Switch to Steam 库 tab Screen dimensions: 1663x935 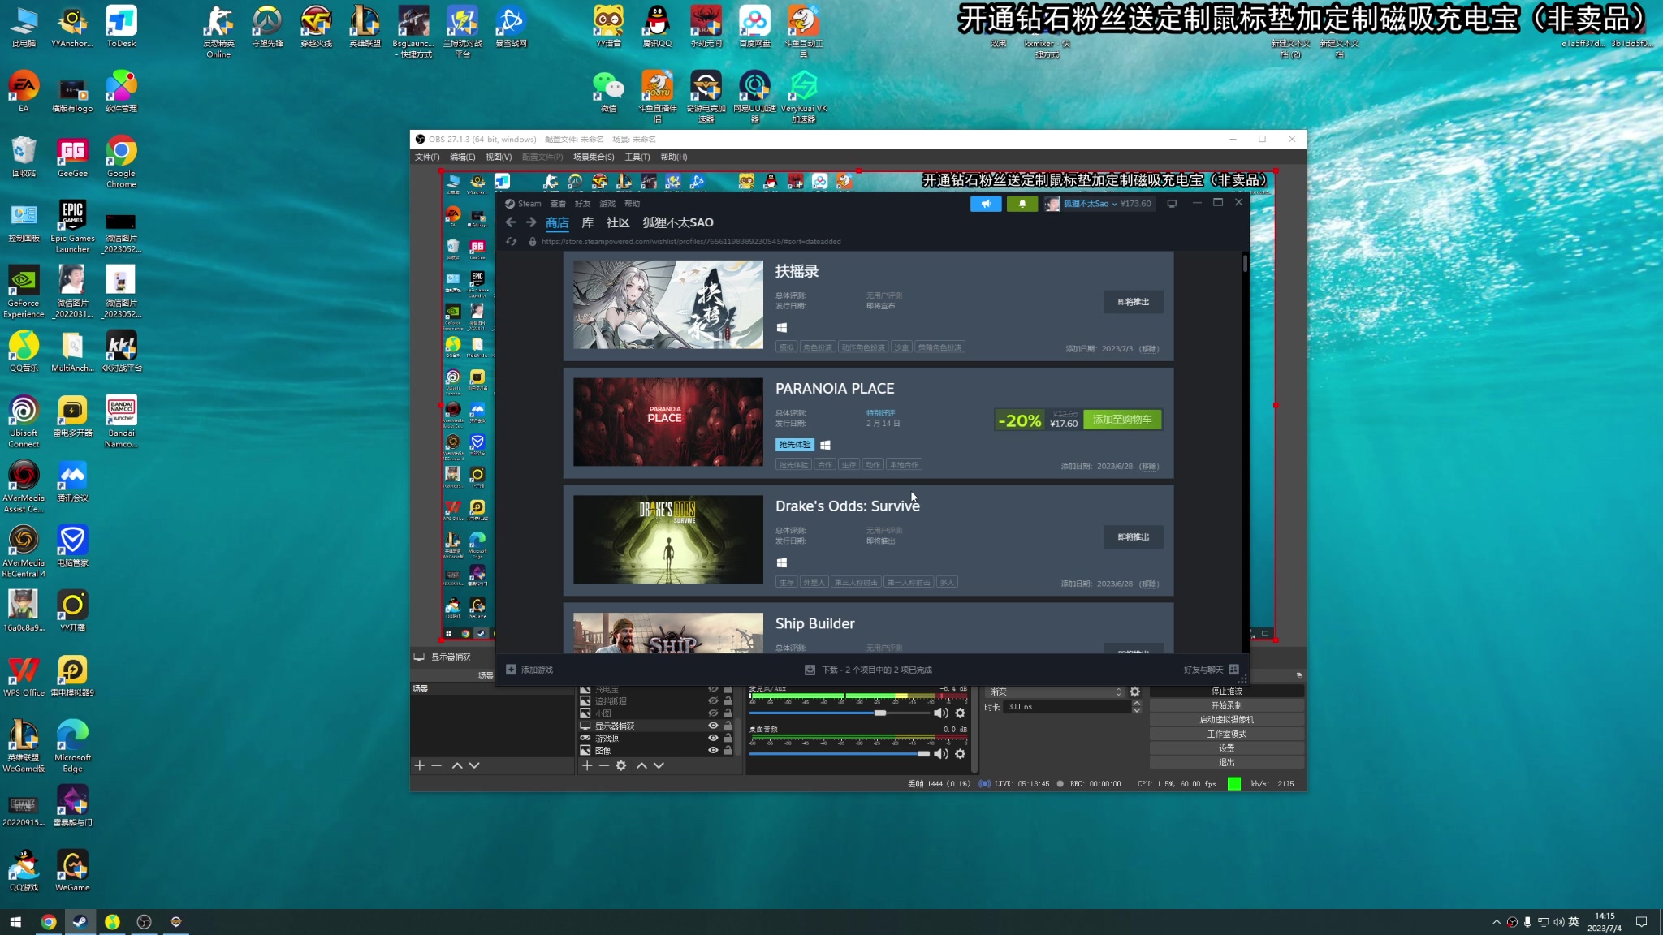[x=587, y=222]
